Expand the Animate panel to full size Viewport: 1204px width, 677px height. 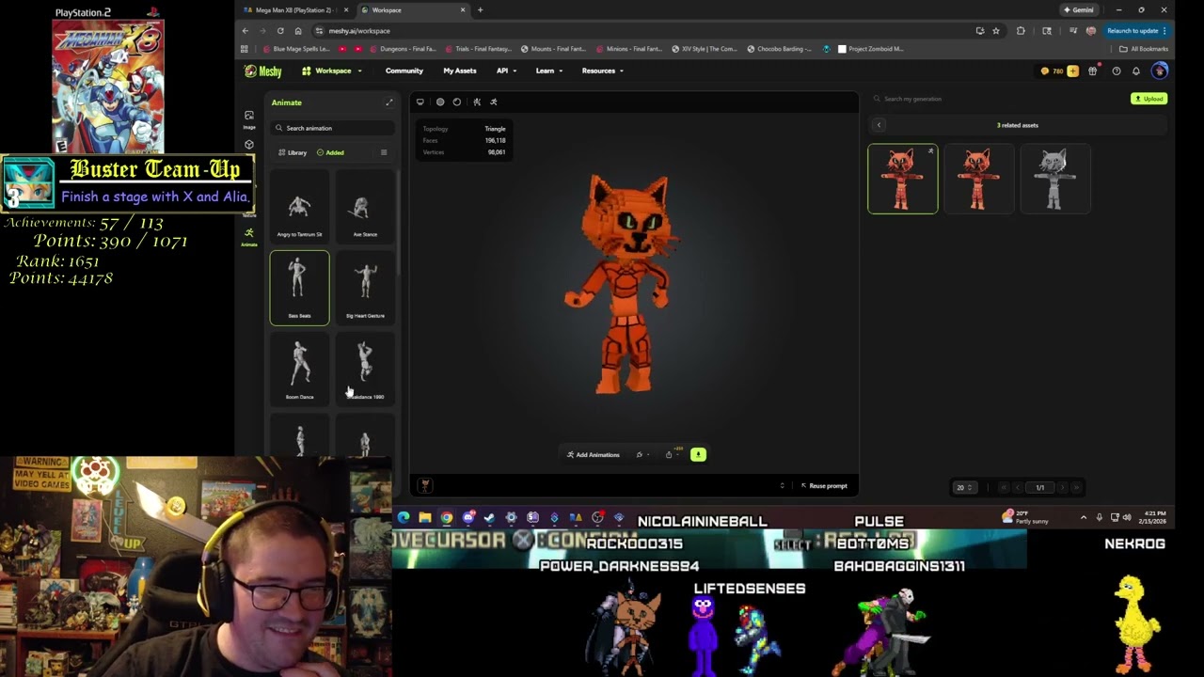pyautogui.click(x=388, y=102)
